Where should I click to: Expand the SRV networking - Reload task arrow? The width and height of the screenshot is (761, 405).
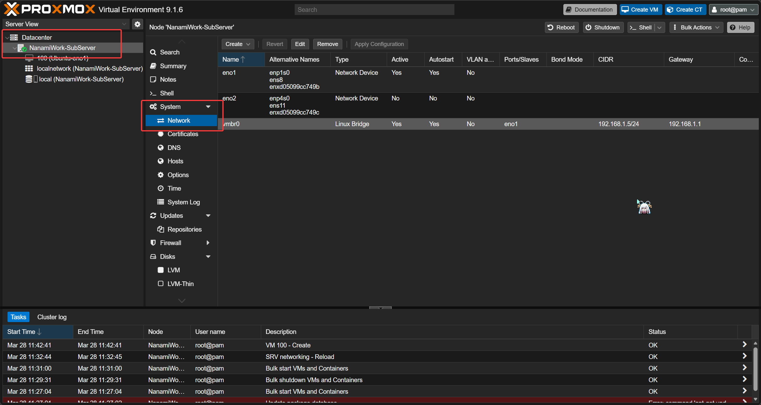point(744,356)
